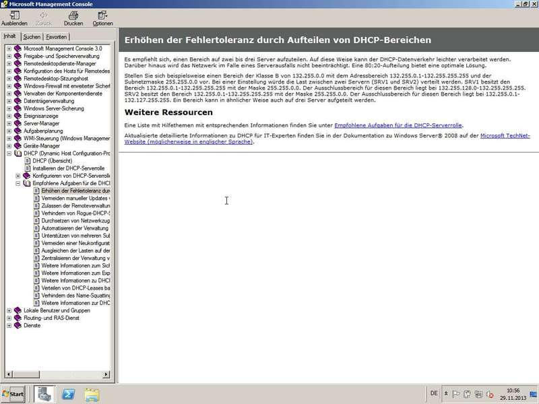Open Windows Explorer folder in taskbar
Viewport: 539px width, 404px height.
coord(92,395)
